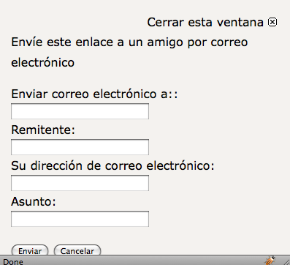The width and height of the screenshot is (290, 265).
Task: Click the Cancelar button
Action: (x=77, y=250)
